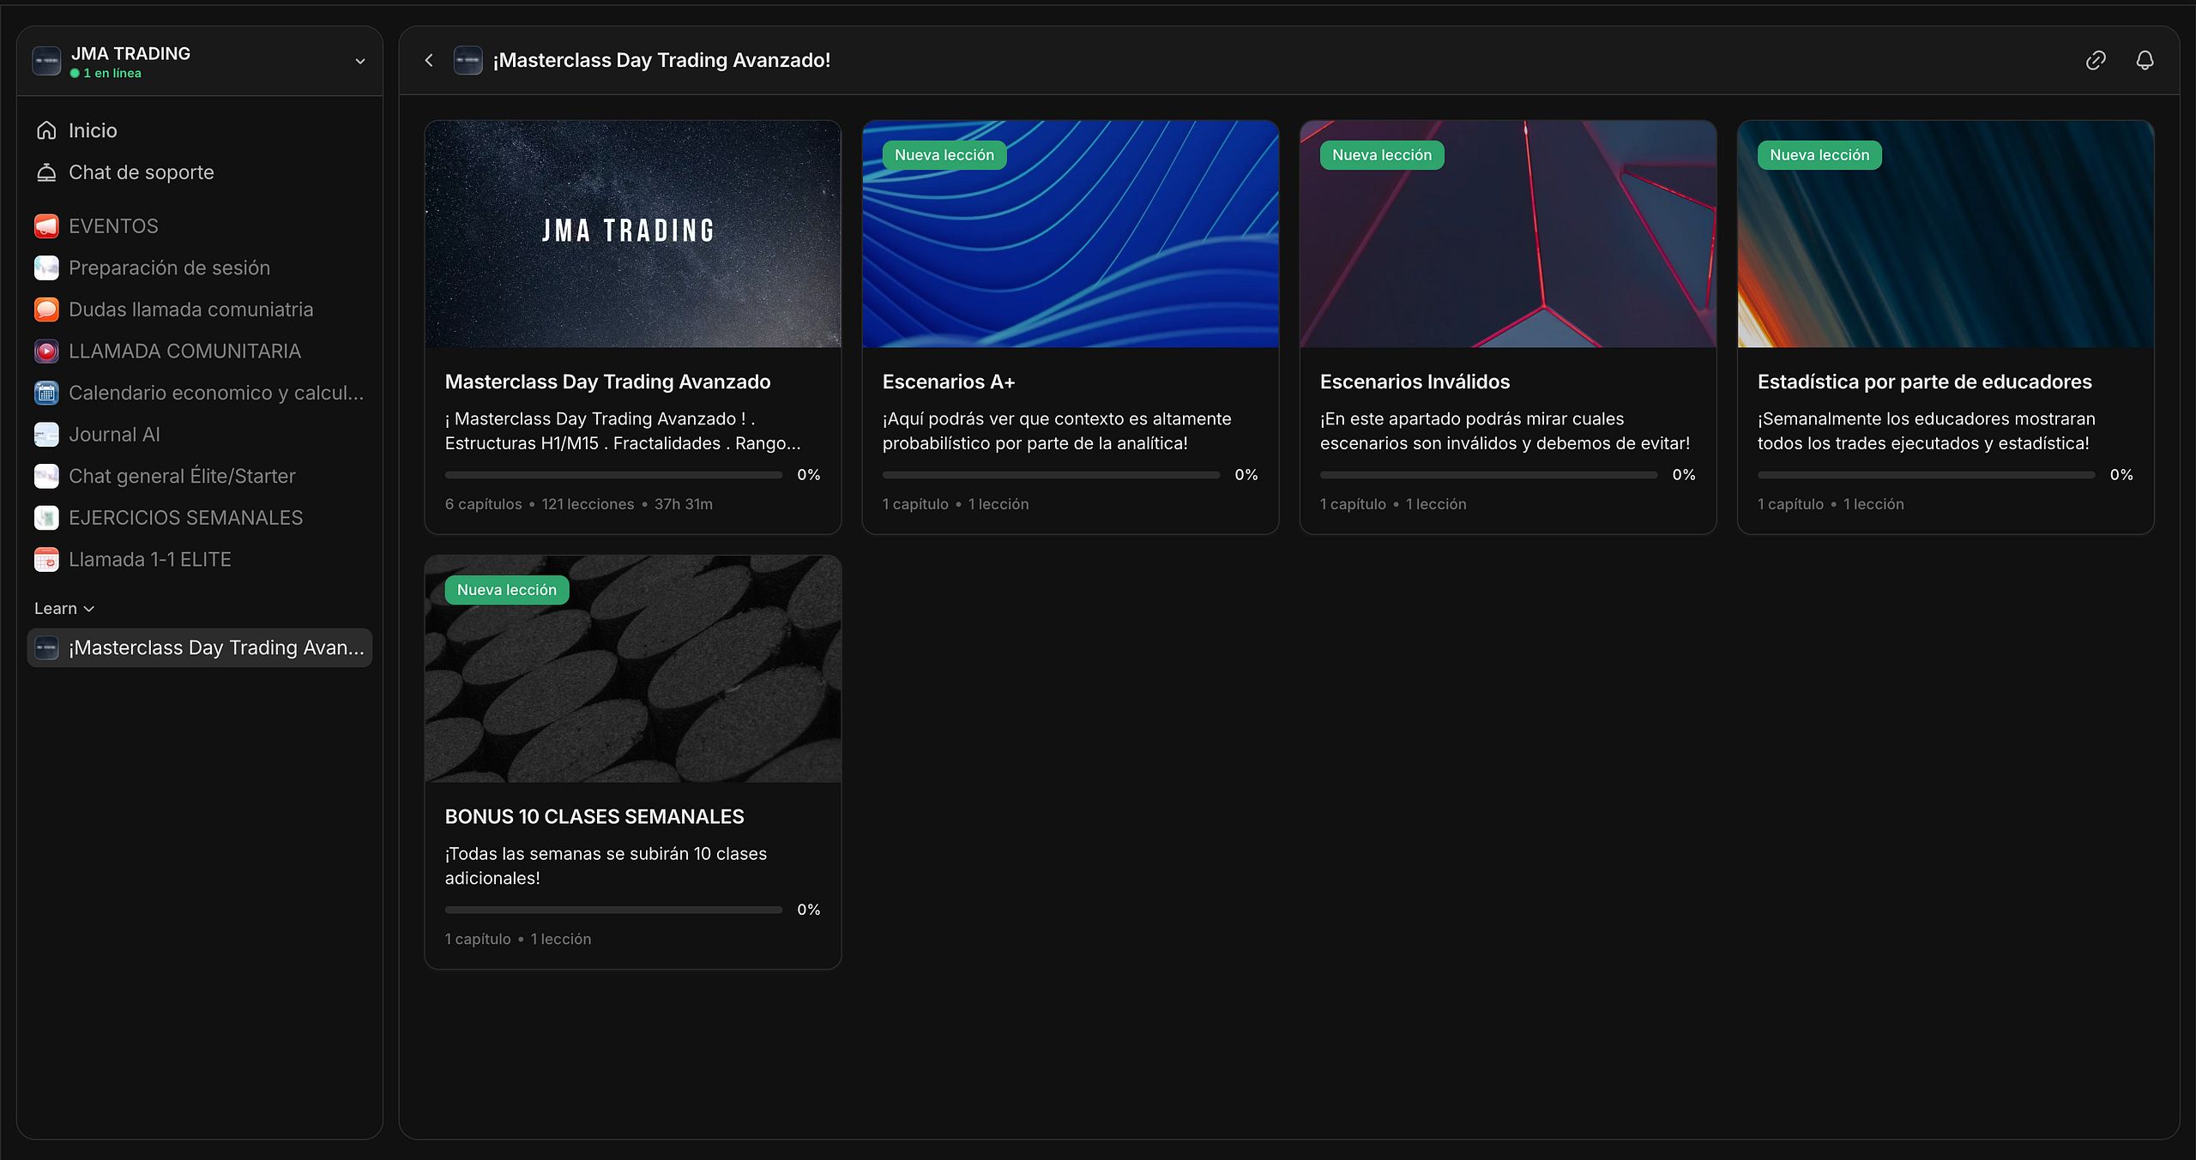This screenshot has width=2196, height=1160.
Task: Click the Estadística course streaked thumbnail
Action: (x=1946, y=234)
